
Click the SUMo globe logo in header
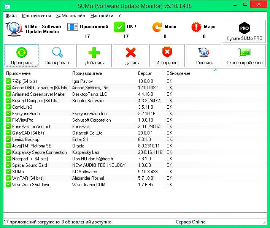(x=14, y=29)
